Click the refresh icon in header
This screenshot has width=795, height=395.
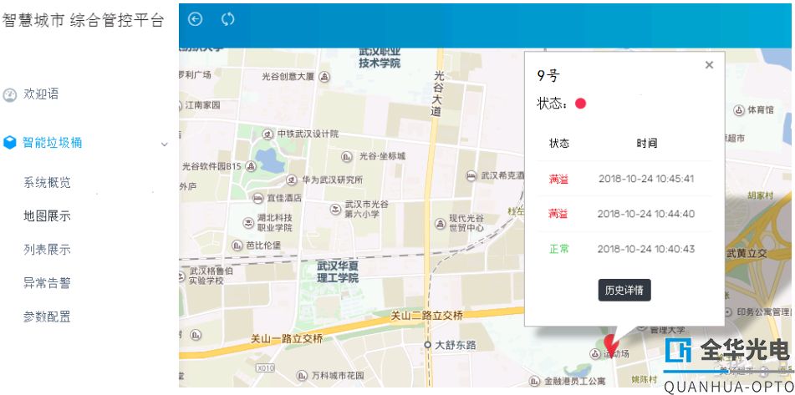pyautogui.click(x=227, y=19)
